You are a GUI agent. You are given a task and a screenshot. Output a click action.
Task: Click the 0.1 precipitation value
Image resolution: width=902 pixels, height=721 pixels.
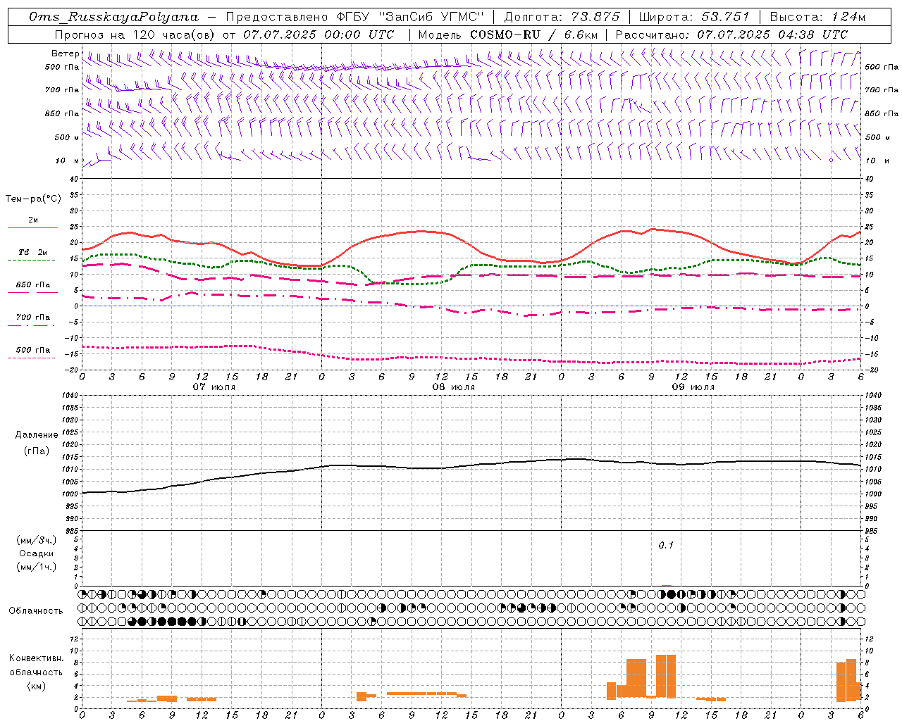(x=666, y=545)
